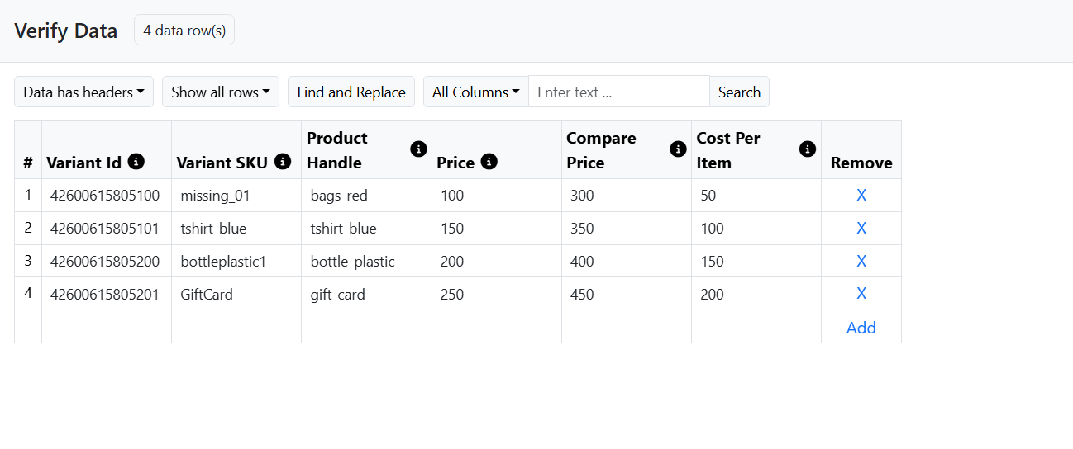Click the Product Handle info icon
This screenshot has height=449, width=1073.
(x=418, y=149)
